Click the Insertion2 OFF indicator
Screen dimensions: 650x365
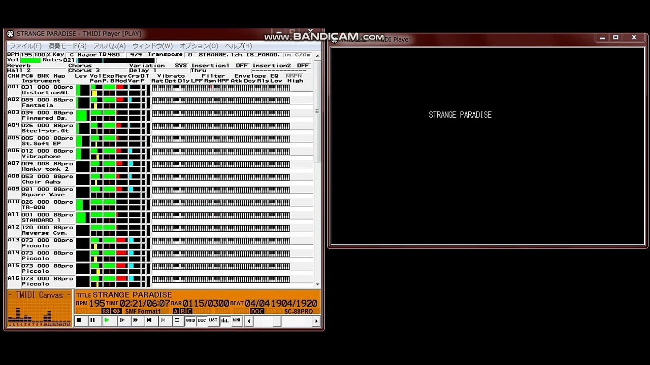303,65
